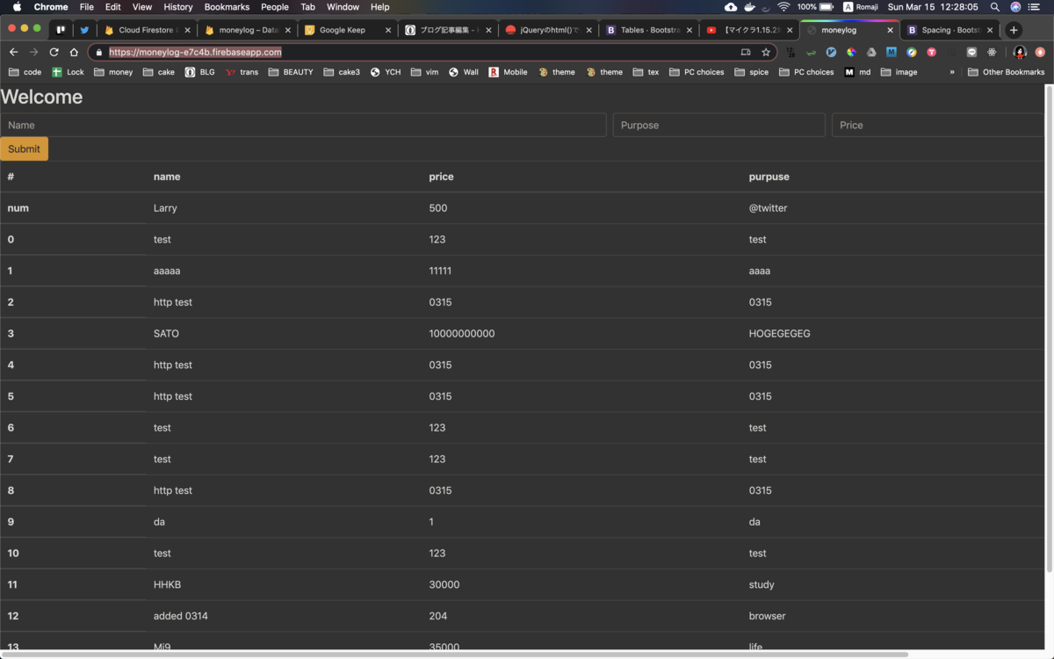This screenshot has width=1054, height=659.
Task: Click the vertical page scrollbar
Action: point(1049,327)
